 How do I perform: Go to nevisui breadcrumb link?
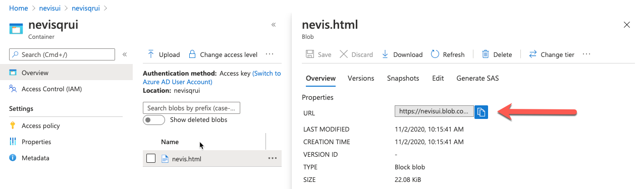tap(49, 8)
